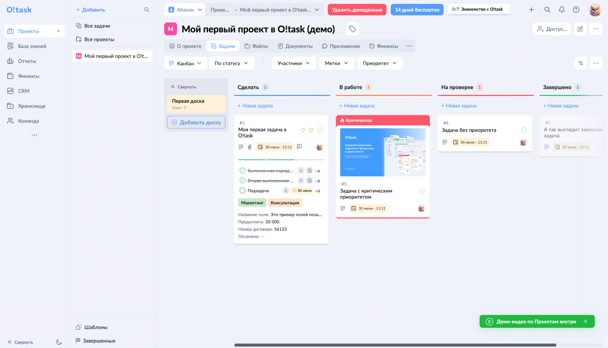Toggle dark mode moon icon
This screenshot has width=608, height=348.
click(x=59, y=342)
